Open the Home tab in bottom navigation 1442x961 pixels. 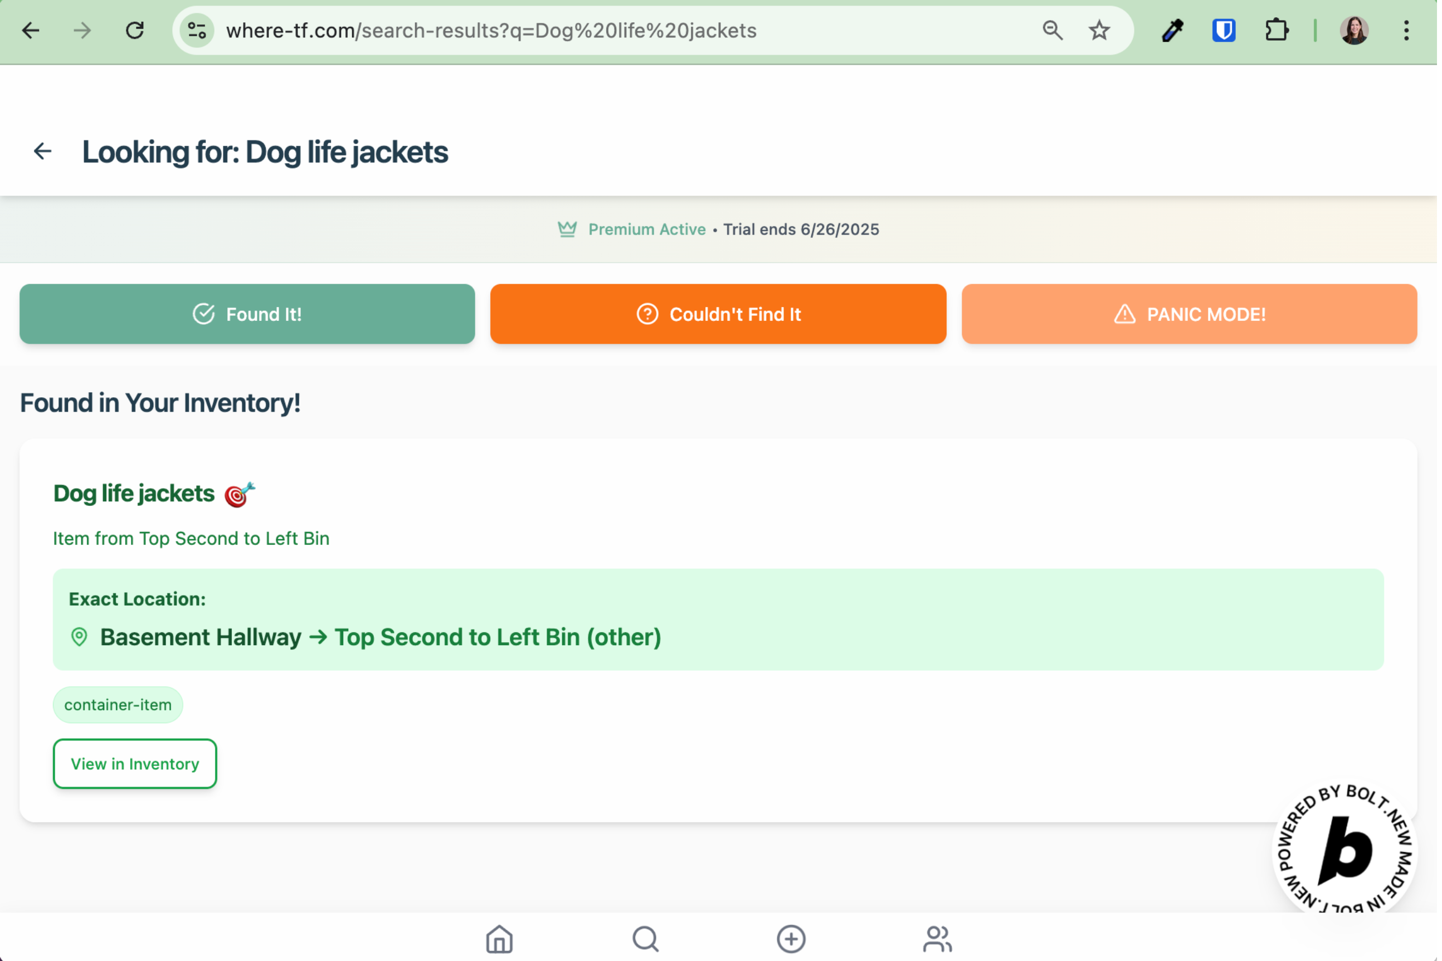click(499, 938)
